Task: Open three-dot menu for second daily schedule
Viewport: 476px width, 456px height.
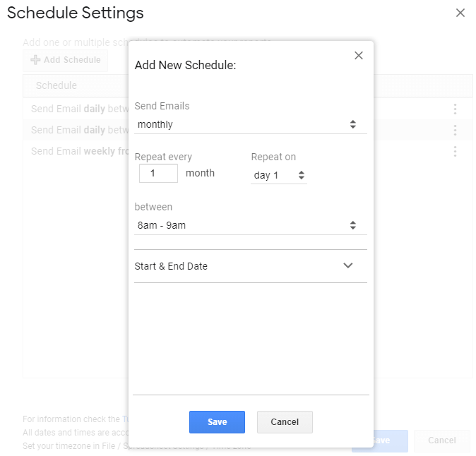Action: [455, 130]
